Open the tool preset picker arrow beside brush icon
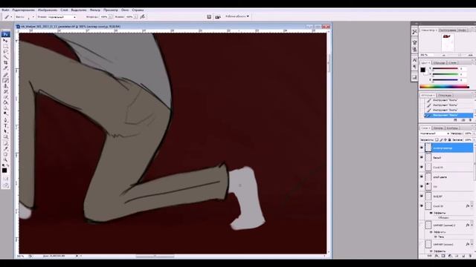The image size is (476, 267). 11,17
